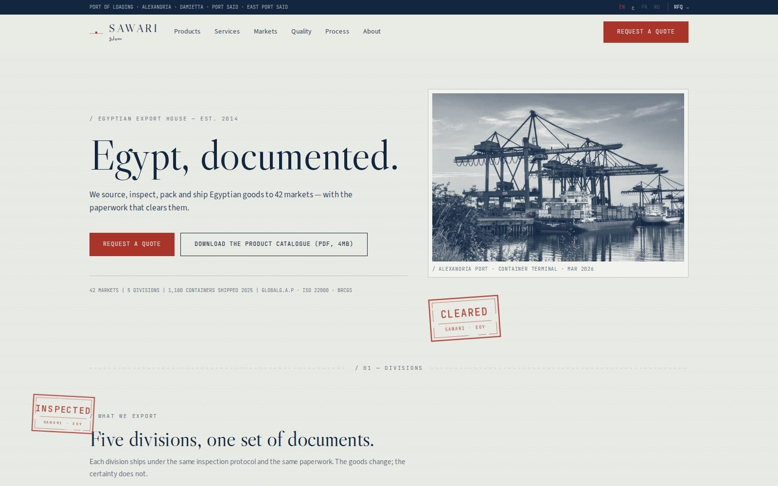Switch language to FR
778x486 pixels.
tap(644, 7)
